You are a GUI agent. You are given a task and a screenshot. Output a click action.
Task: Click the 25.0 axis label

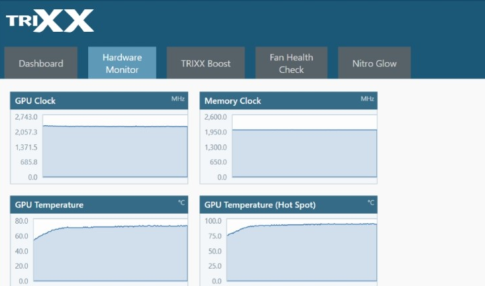click(215, 266)
